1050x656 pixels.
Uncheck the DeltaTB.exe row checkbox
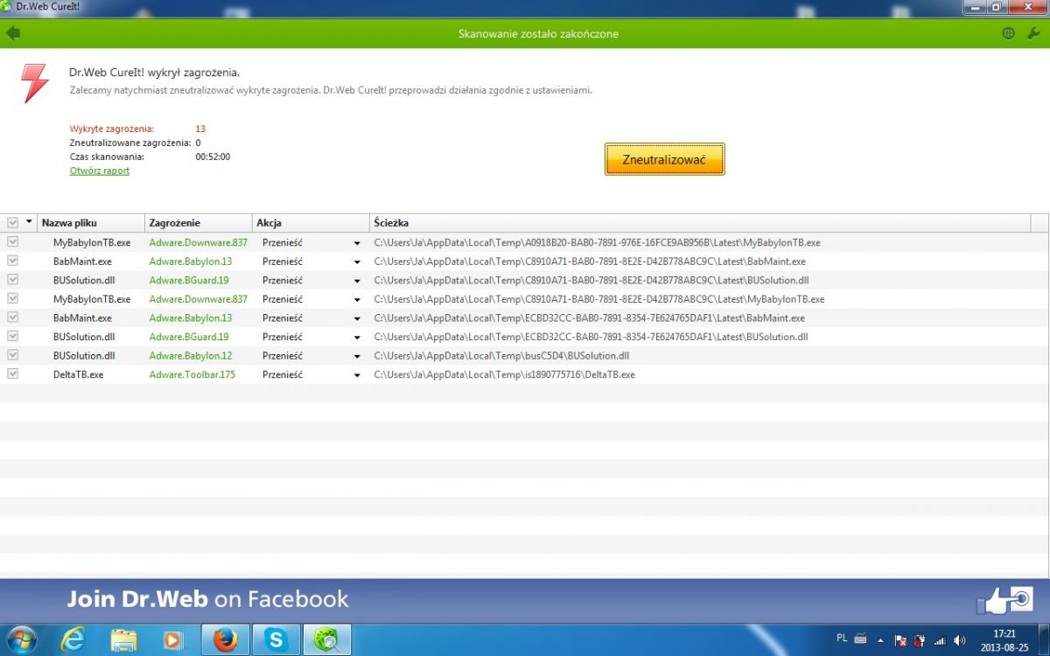[x=12, y=373]
